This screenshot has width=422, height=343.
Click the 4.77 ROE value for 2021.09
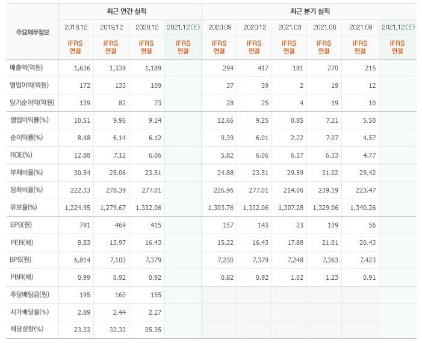pyautogui.click(x=369, y=155)
